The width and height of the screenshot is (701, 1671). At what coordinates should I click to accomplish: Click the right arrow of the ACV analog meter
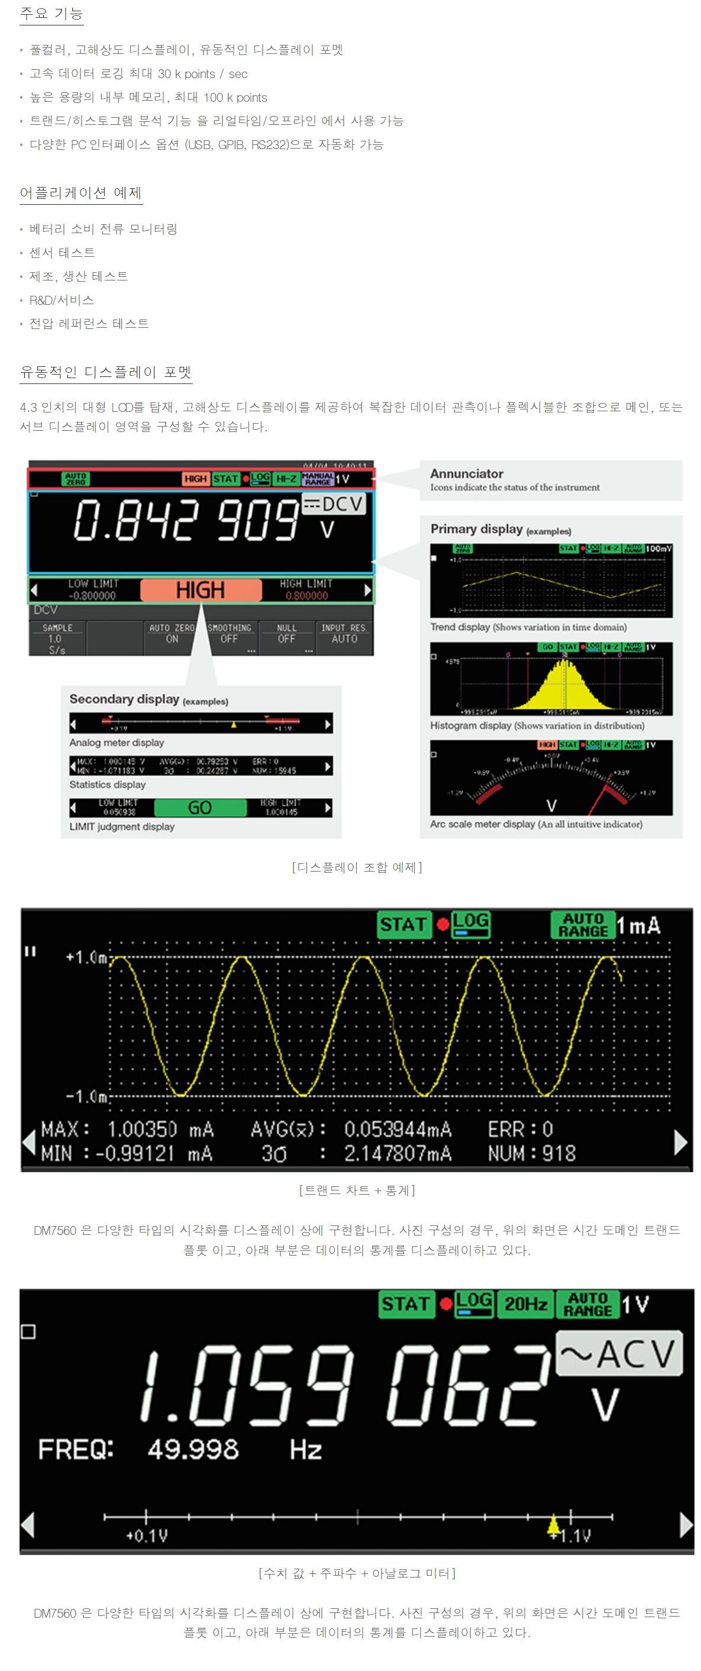(686, 1525)
